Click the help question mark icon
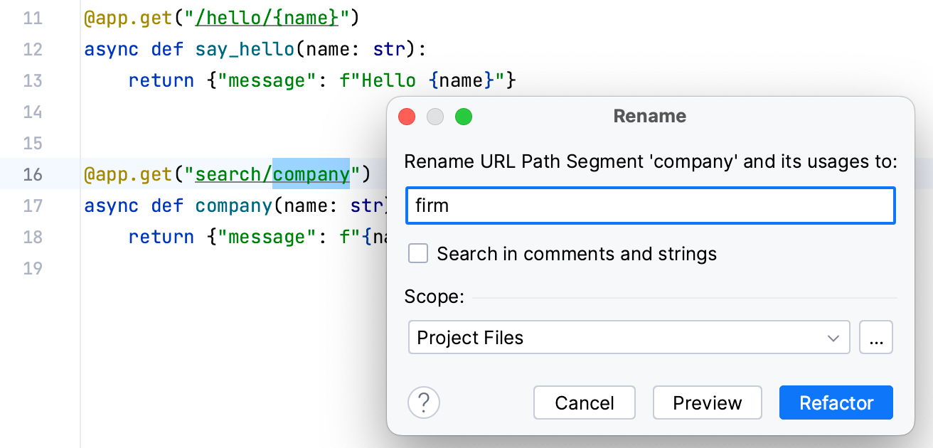Screen dimensions: 933x448 tap(424, 403)
